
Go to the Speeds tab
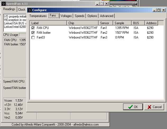point(80,16)
